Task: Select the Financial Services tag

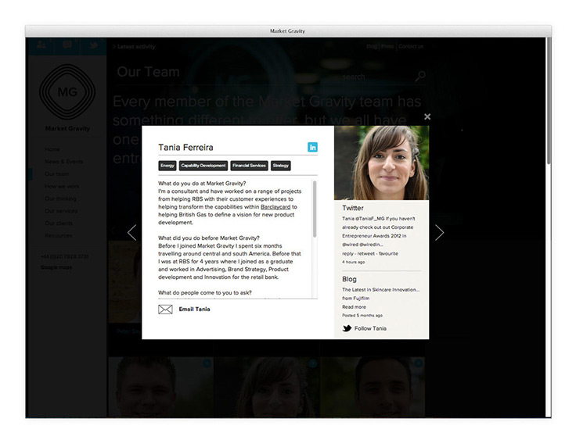Action: click(x=249, y=166)
